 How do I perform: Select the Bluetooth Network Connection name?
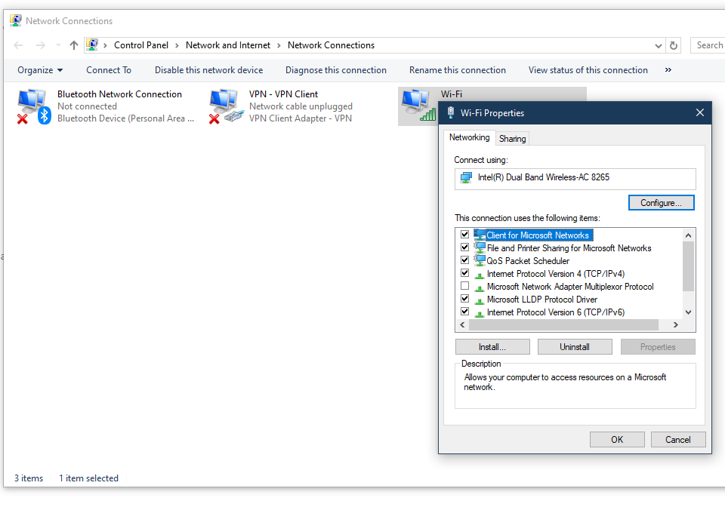pyautogui.click(x=119, y=94)
